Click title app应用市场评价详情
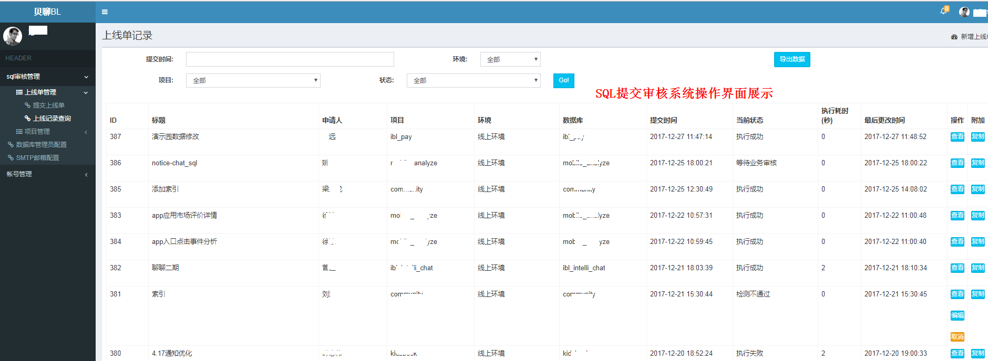This screenshot has height=361, width=988. pyautogui.click(x=184, y=215)
